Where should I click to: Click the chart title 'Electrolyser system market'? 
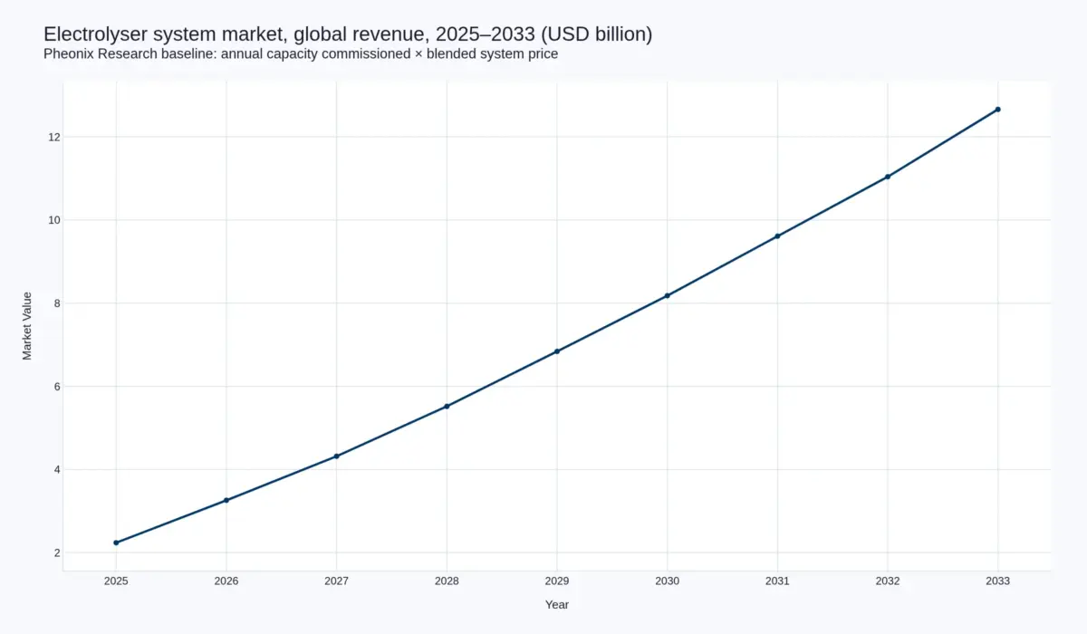[348, 34]
